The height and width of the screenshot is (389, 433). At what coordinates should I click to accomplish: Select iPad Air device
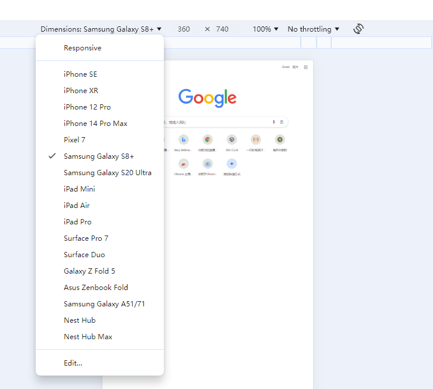[x=99, y=206]
